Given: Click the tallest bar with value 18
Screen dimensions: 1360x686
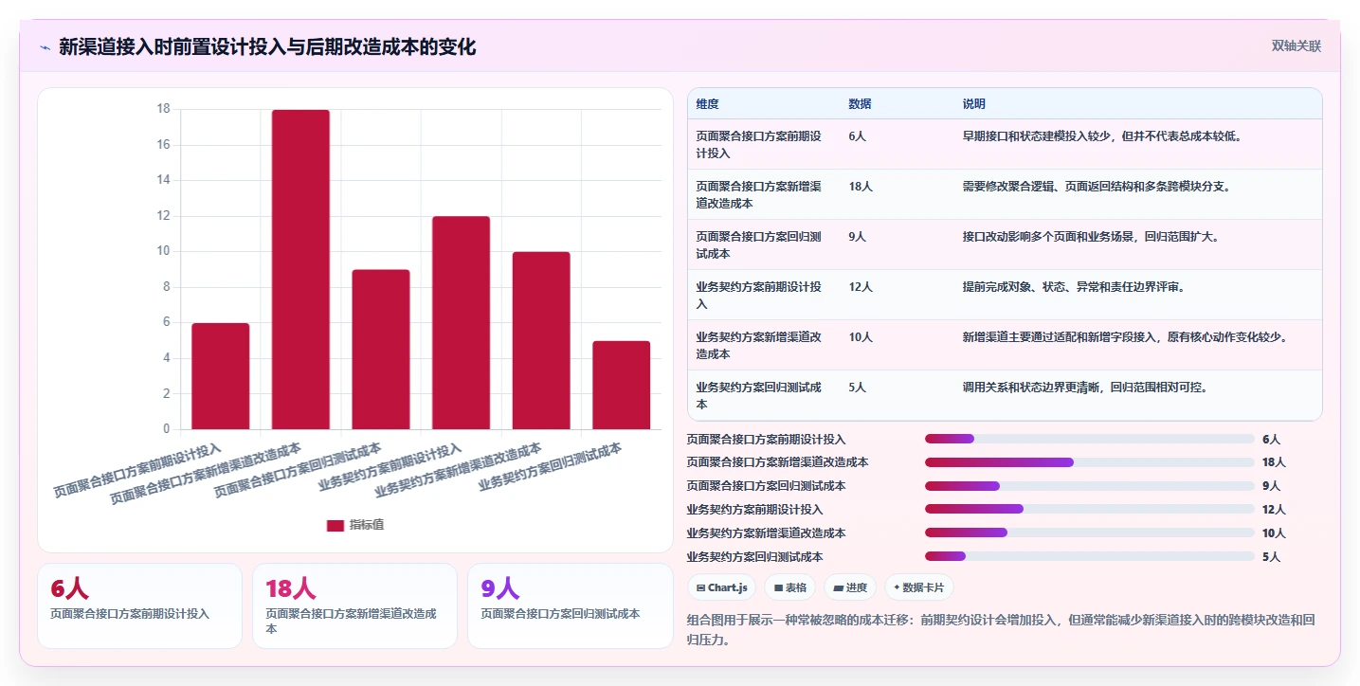Looking at the screenshot, I should click(x=300, y=269).
